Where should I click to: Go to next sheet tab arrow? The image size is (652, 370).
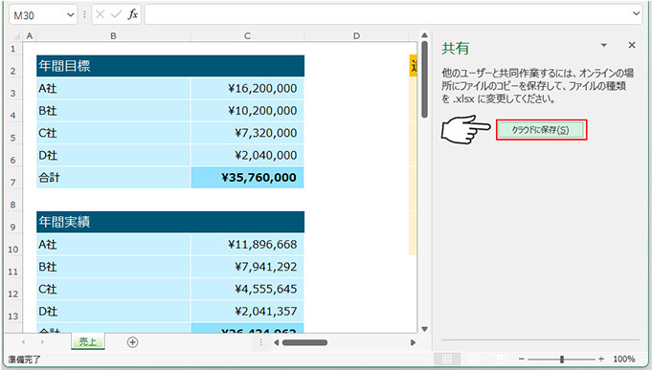pos(42,342)
